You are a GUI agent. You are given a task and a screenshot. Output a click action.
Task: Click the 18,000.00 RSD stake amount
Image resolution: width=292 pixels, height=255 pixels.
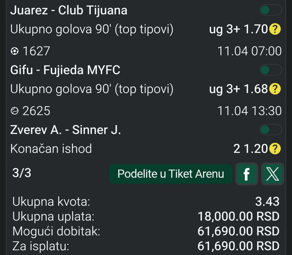pos(238,217)
